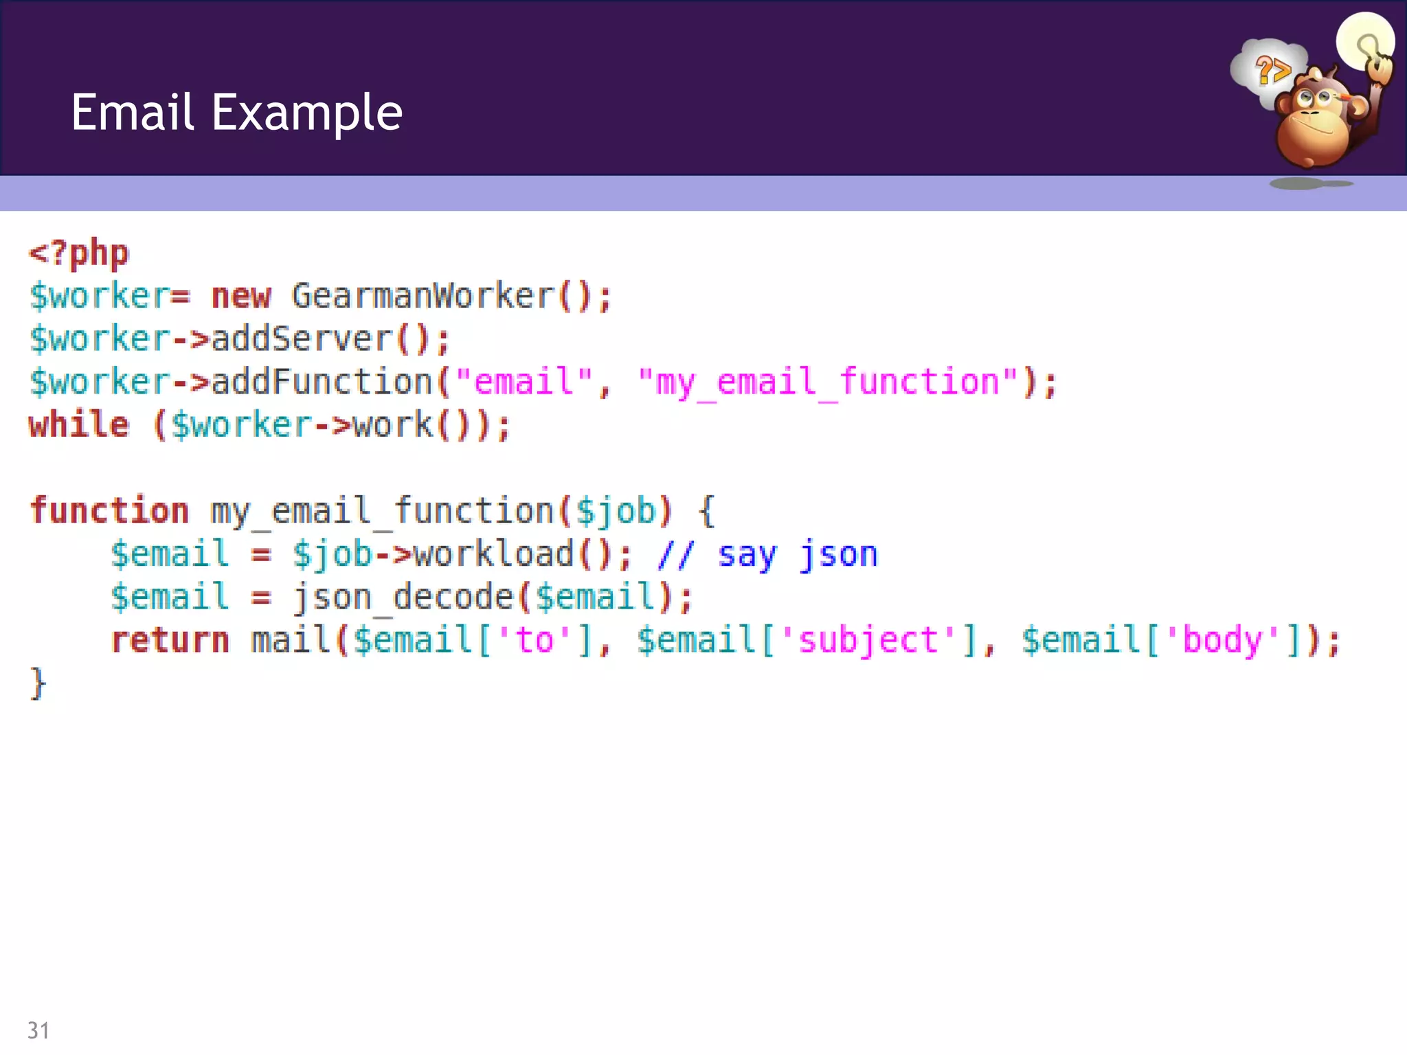Click the 'return' keyword
Viewport: 1407px width, 1055px height.
click(x=170, y=640)
